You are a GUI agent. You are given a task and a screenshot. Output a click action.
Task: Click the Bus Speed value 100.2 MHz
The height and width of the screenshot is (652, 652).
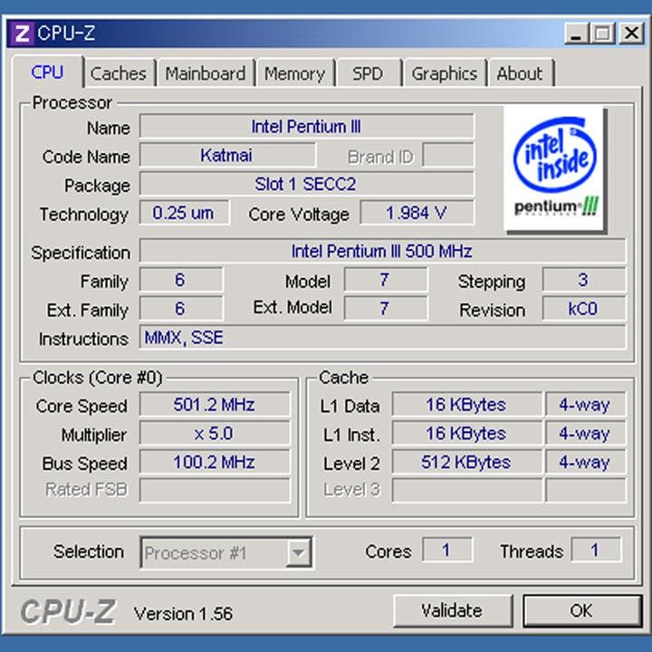215,463
